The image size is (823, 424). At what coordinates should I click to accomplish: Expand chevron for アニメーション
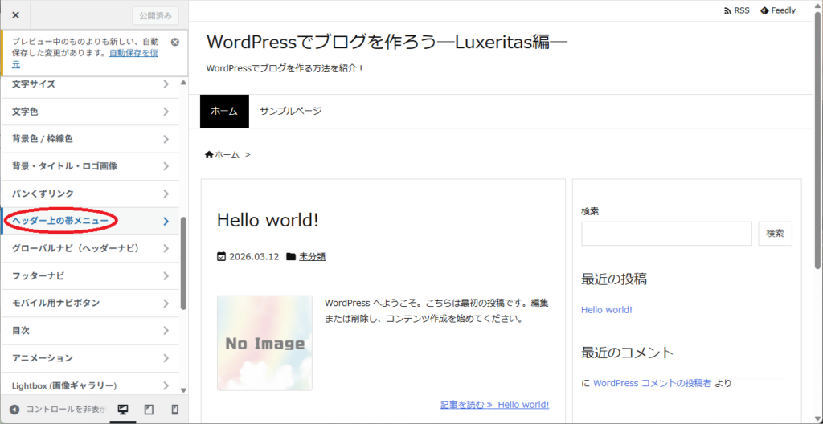166,358
